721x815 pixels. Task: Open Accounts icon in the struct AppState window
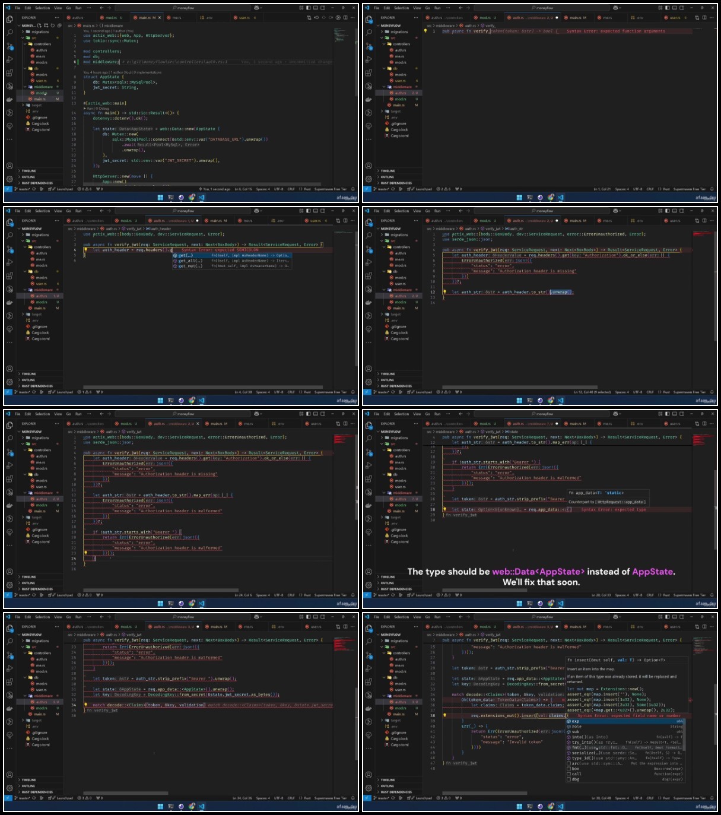tap(9, 166)
